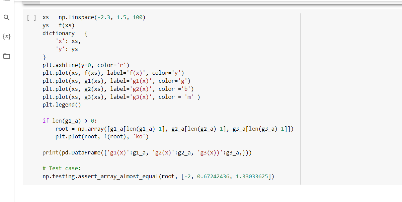Open the Variables inspector with the {x} icon
The width and height of the screenshot is (402, 202).
point(6,37)
